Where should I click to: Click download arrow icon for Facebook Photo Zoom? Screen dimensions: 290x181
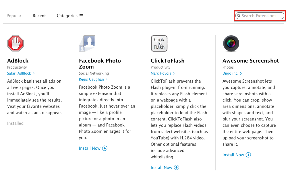tap(105, 148)
